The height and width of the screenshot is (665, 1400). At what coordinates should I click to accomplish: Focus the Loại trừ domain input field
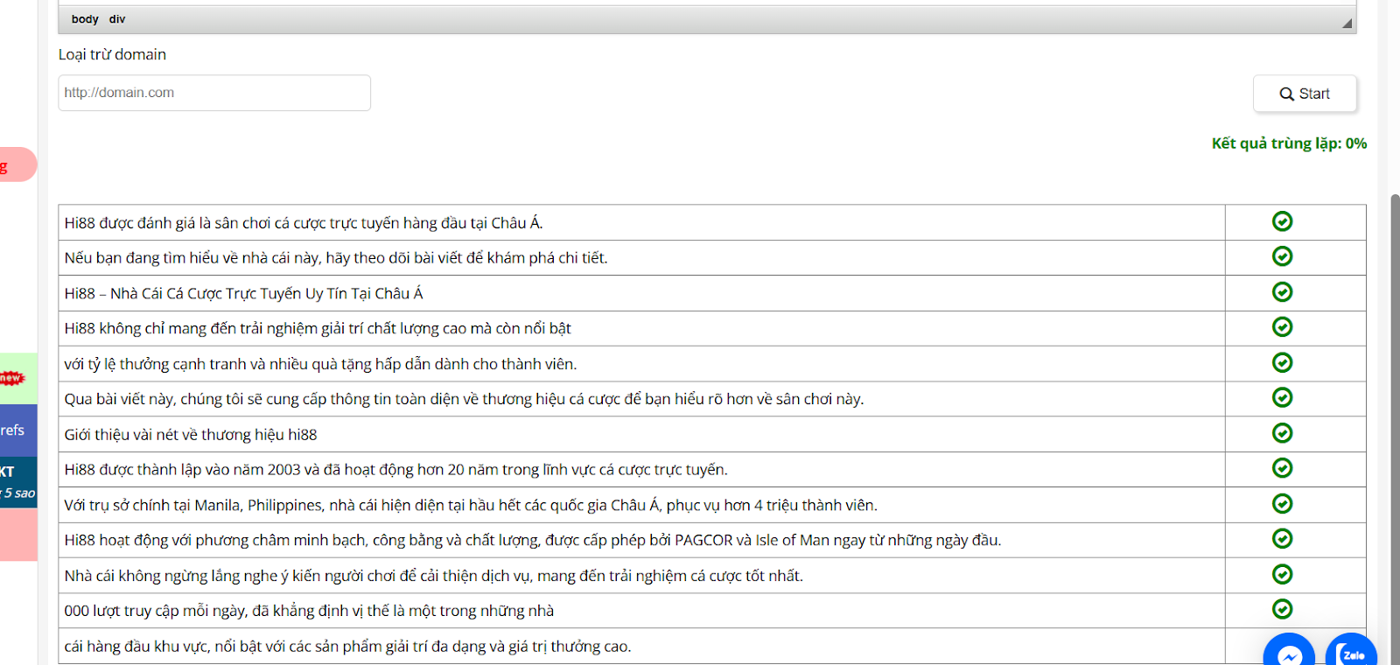click(214, 93)
